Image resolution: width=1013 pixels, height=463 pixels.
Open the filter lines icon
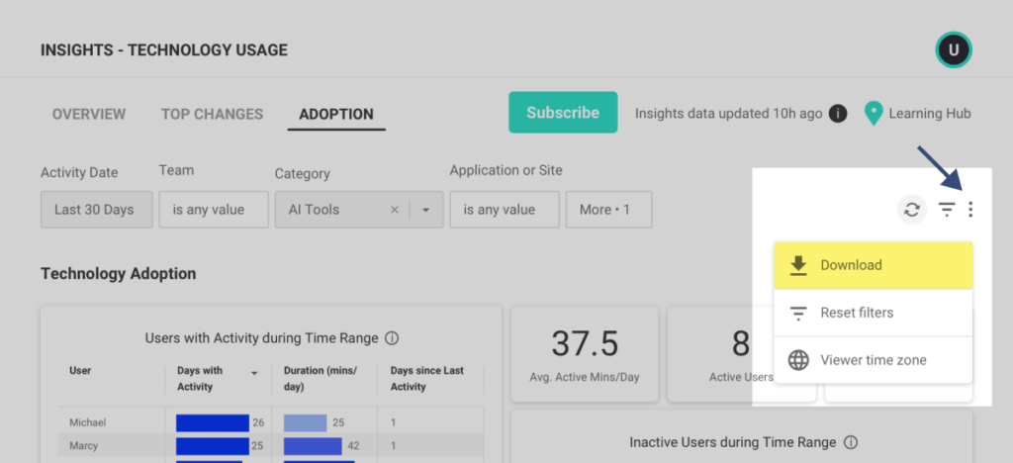pos(947,210)
